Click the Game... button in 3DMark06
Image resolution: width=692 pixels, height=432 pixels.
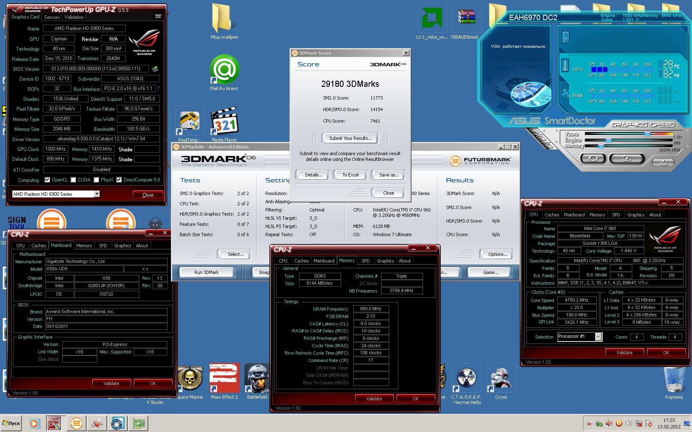(x=491, y=272)
